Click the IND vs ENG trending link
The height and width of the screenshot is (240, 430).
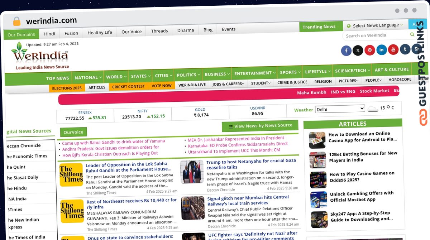click(x=343, y=92)
